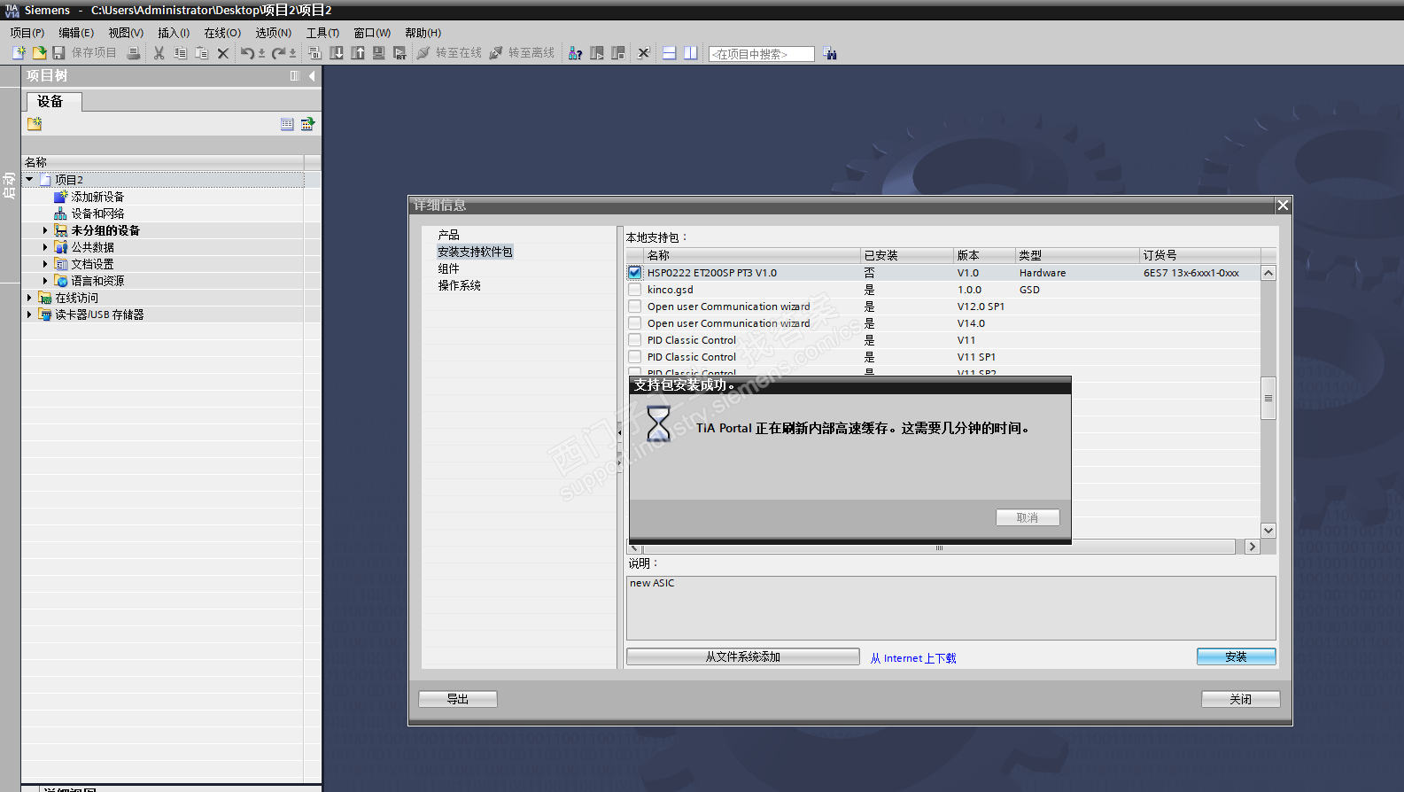Click the overview table icon in project tree toolbar
The height and width of the screenshot is (792, 1404).
287,124
